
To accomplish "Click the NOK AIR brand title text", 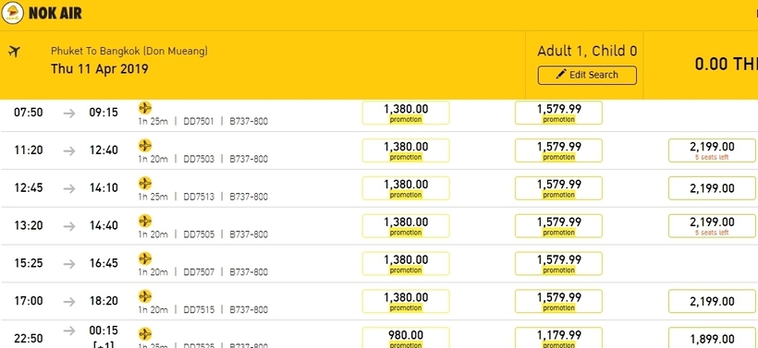I will click(55, 13).
